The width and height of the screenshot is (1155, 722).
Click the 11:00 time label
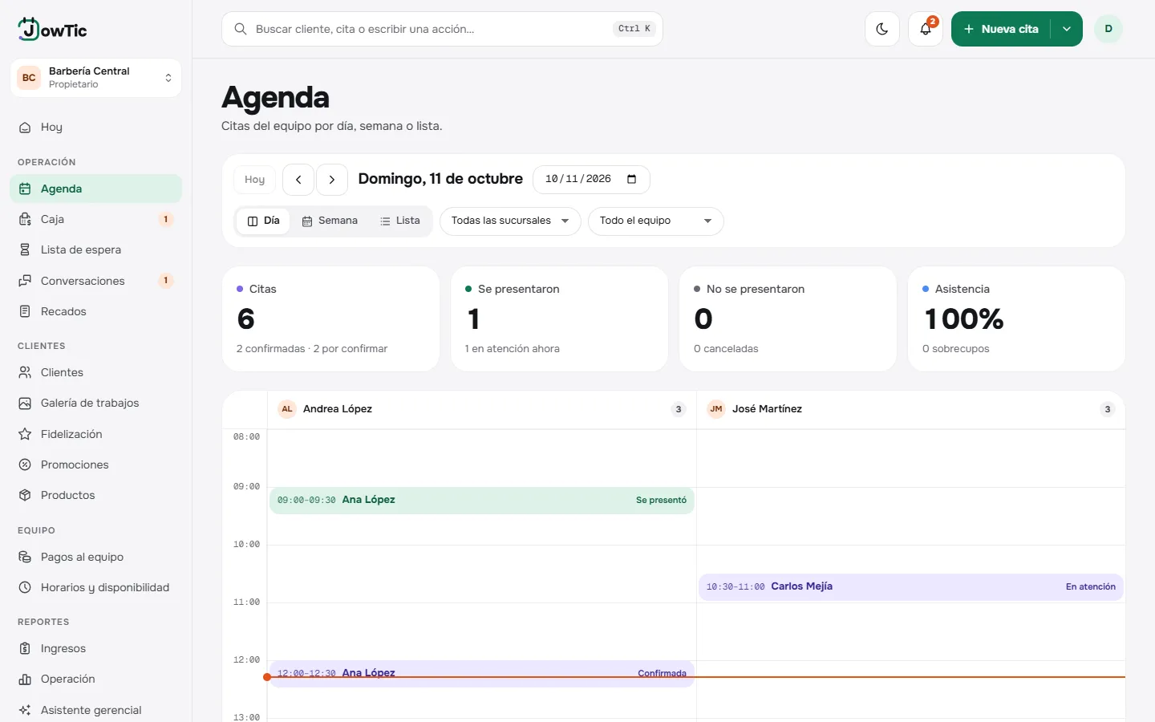[x=246, y=602]
